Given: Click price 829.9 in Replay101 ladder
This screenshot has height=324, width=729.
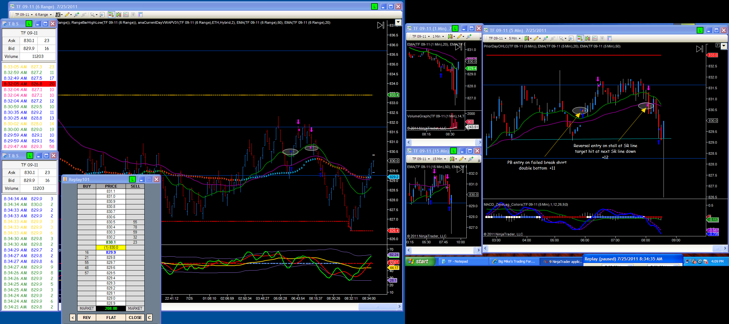Looking at the screenshot, I should pyautogui.click(x=111, y=252).
